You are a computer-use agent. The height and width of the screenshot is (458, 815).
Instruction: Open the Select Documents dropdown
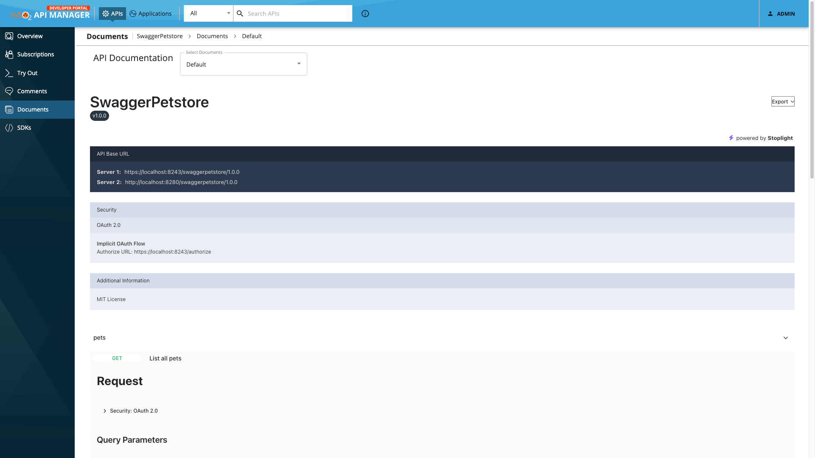(244, 64)
